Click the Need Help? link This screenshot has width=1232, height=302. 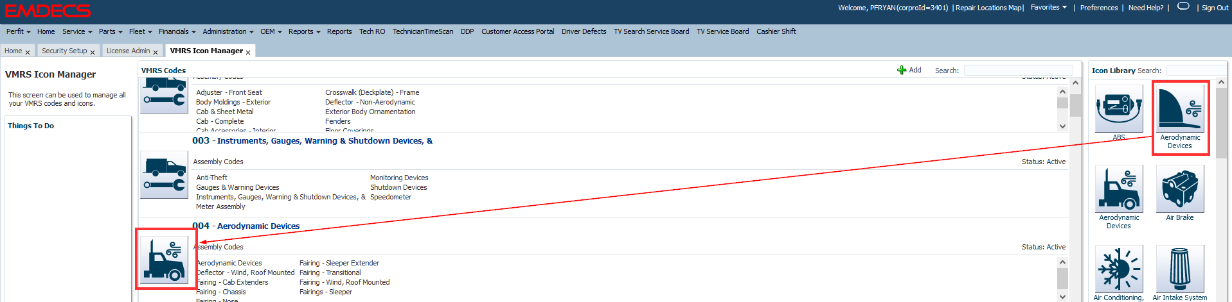[x=1146, y=8]
